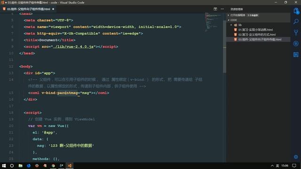The height and width of the screenshot is (169, 301).
Task: Click the explorer panel title header
Action: (x=237, y=9)
